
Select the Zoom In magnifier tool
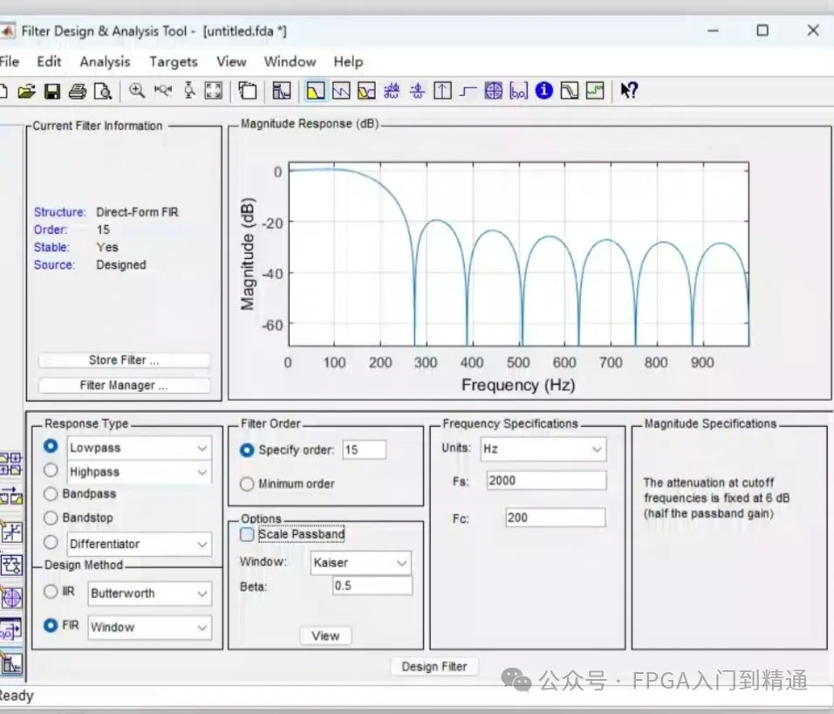point(137,91)
